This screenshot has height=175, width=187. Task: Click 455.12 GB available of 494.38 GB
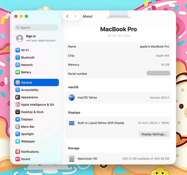coord(146,159)
